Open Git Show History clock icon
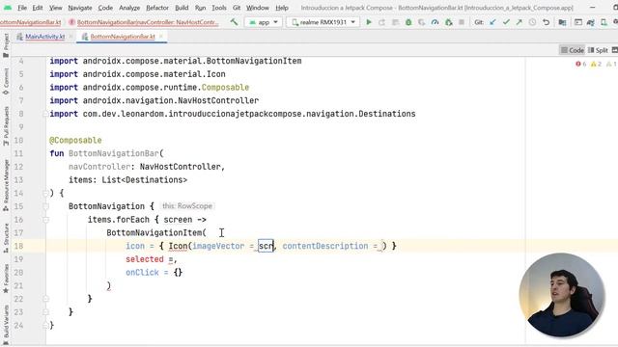Viewport: 618px width, 347px height. click(532, 22)
